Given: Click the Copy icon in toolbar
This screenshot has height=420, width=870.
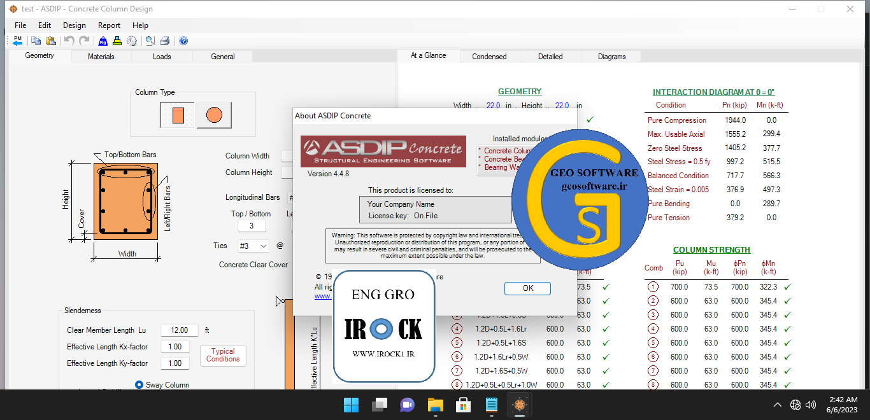Looking at the screenshot, I should click(36, 41).
